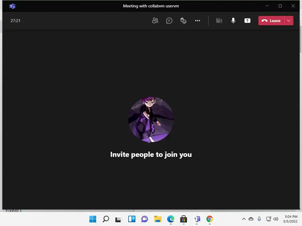
Task: Close the Teams meeting window
Action: pyautogui.click(x=293, y=6)
